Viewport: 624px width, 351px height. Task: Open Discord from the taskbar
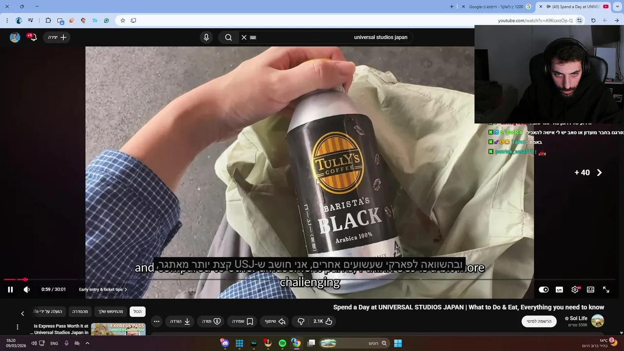225,343
